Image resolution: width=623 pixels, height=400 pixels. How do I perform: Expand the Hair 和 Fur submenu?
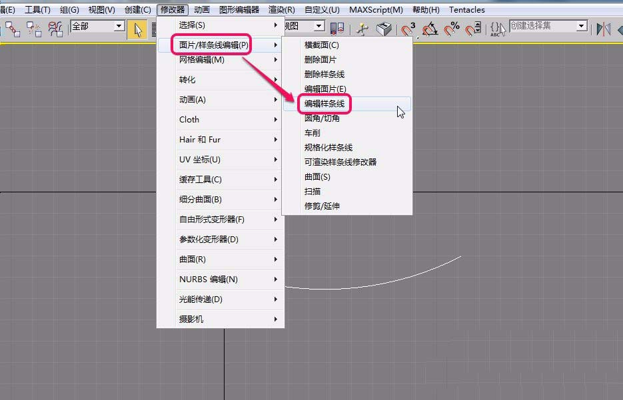pyautogui.click(x=221, y=139)
